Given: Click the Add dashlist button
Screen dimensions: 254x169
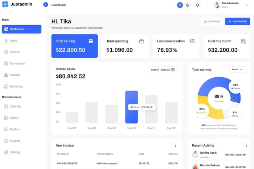Looking at the screenshot, I should [238, 22].
